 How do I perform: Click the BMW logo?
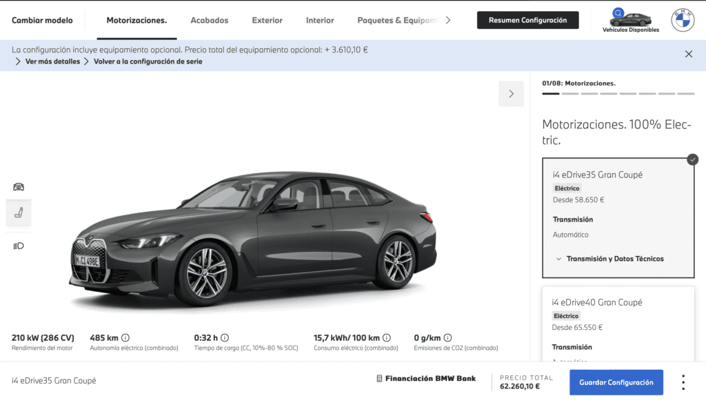(x=683, y=20)
